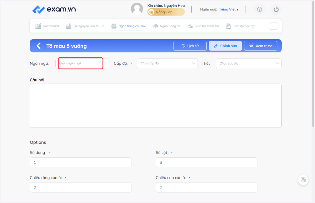Image resolution: width=315 pixels, height=203 pixels.
Task: Select the Ngân hàng câu hỏi tab
Action: 128,26
